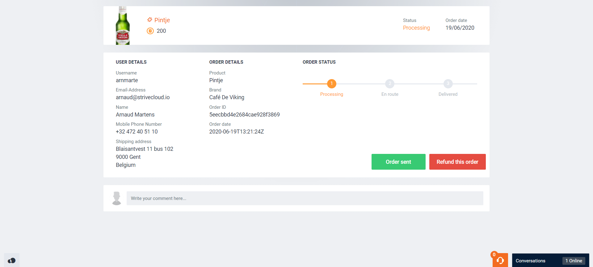Click the comment input field
This screenshot has width=593, height=267.
click(x=305, y=198)
